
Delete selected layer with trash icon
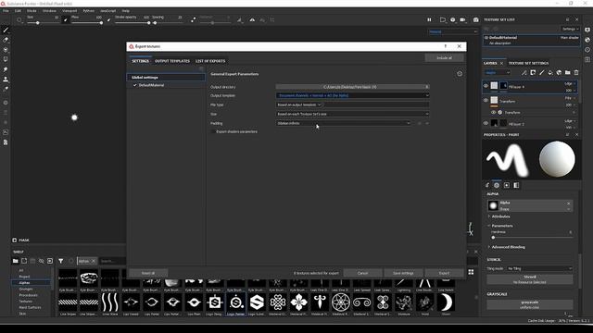pyautogui.click(x=576, y=72)
